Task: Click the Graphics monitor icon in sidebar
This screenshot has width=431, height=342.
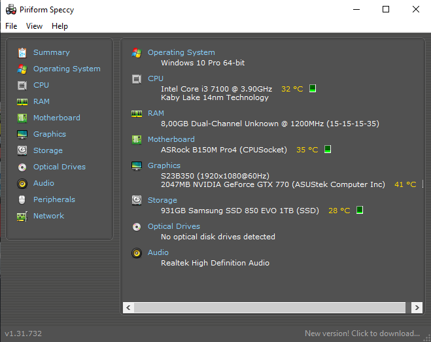Action: (x=22, y=134)
